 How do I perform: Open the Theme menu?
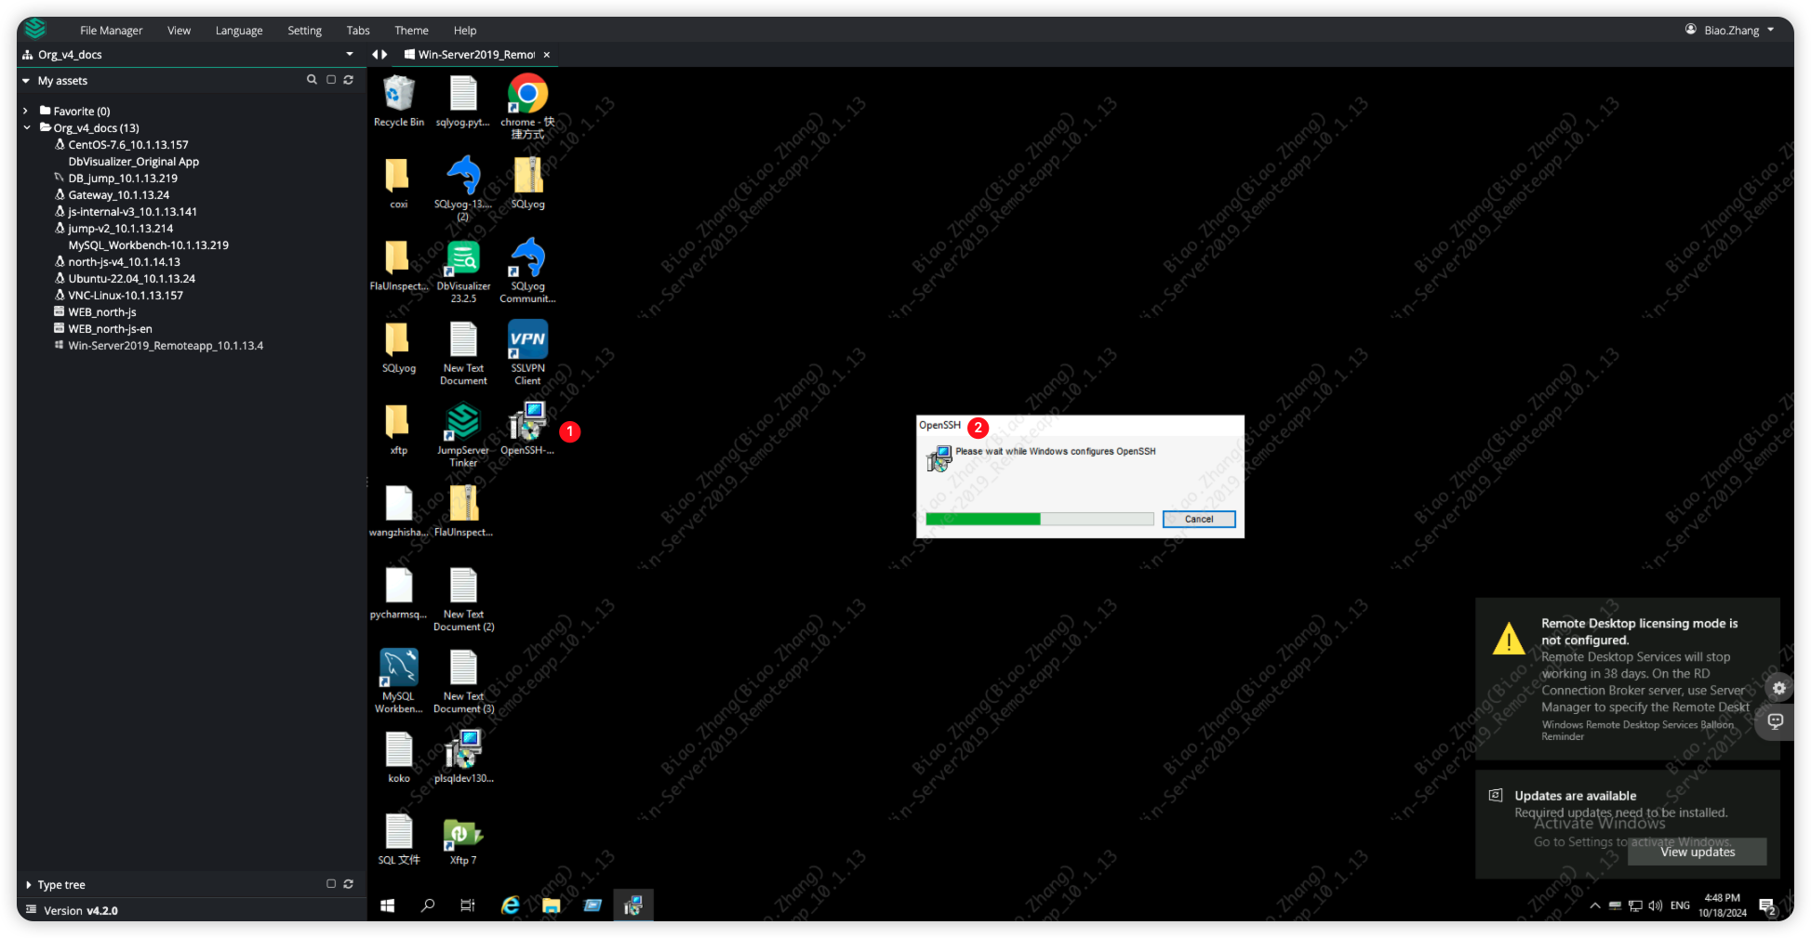(x=411, y=31)
